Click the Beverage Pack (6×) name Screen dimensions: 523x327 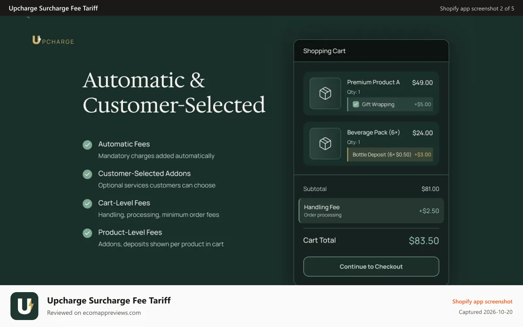[374, 132]
